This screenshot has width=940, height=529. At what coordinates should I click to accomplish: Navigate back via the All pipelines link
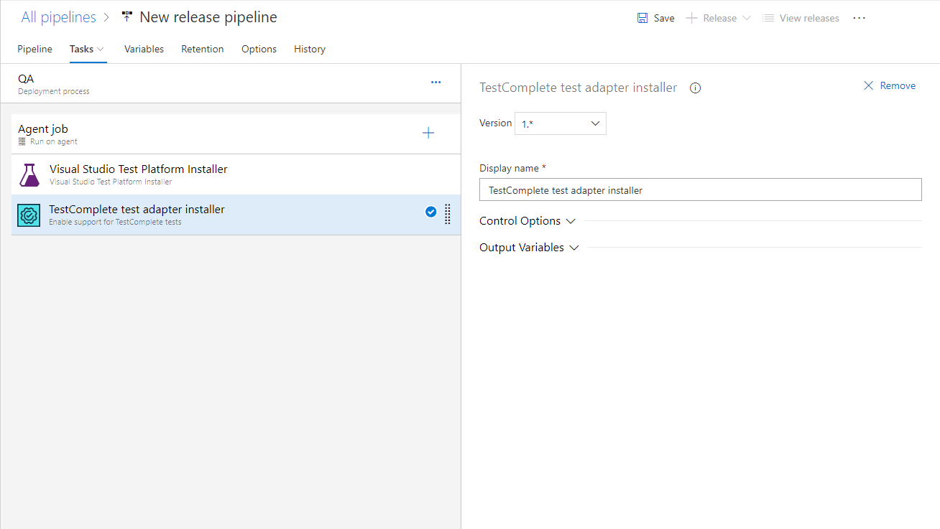tap(58, 16)
